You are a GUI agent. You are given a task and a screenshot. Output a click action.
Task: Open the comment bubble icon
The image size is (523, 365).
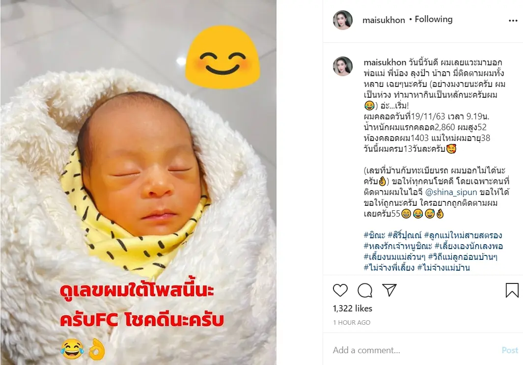pyautogui.click(x=365, y=290)
